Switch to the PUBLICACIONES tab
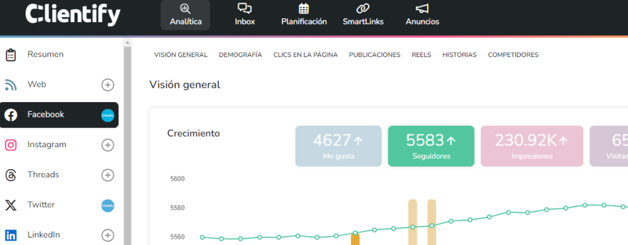The height and width of the screenshot is (245, 628). point(375,55)
